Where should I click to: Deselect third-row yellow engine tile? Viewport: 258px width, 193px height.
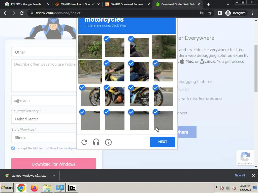click(x=115, y=96)
